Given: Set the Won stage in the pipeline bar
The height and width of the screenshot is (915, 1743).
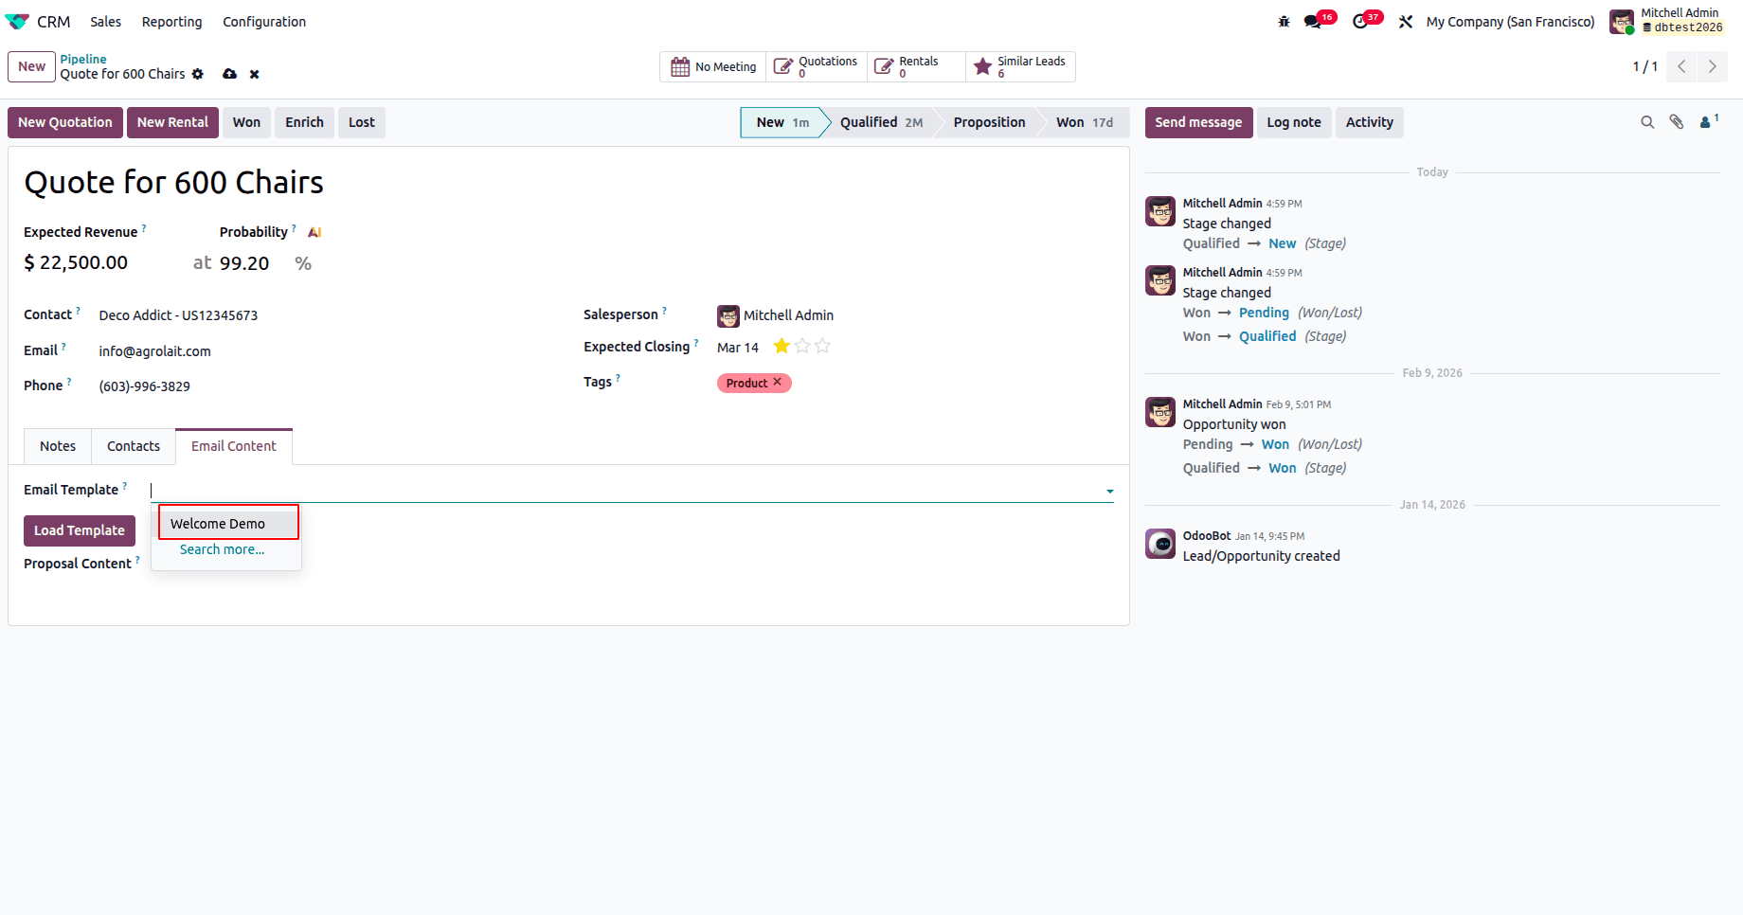Looking at the screenshot, I should click(1069, 122).
